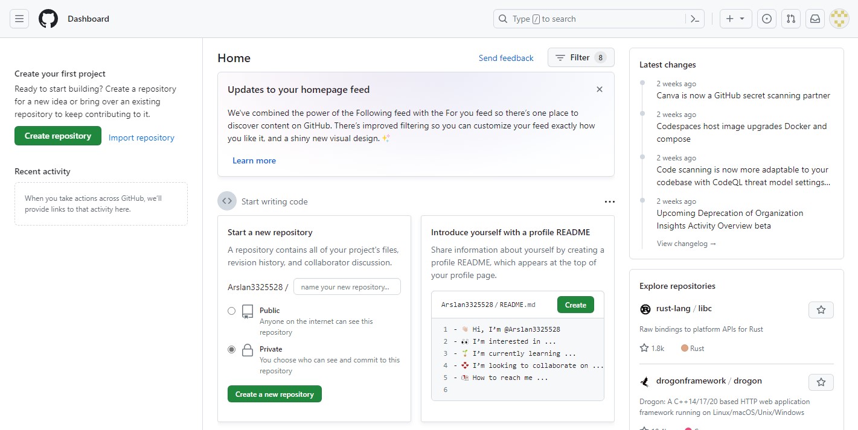
Task: Select the Public visibility radio button
Action: 231,311
